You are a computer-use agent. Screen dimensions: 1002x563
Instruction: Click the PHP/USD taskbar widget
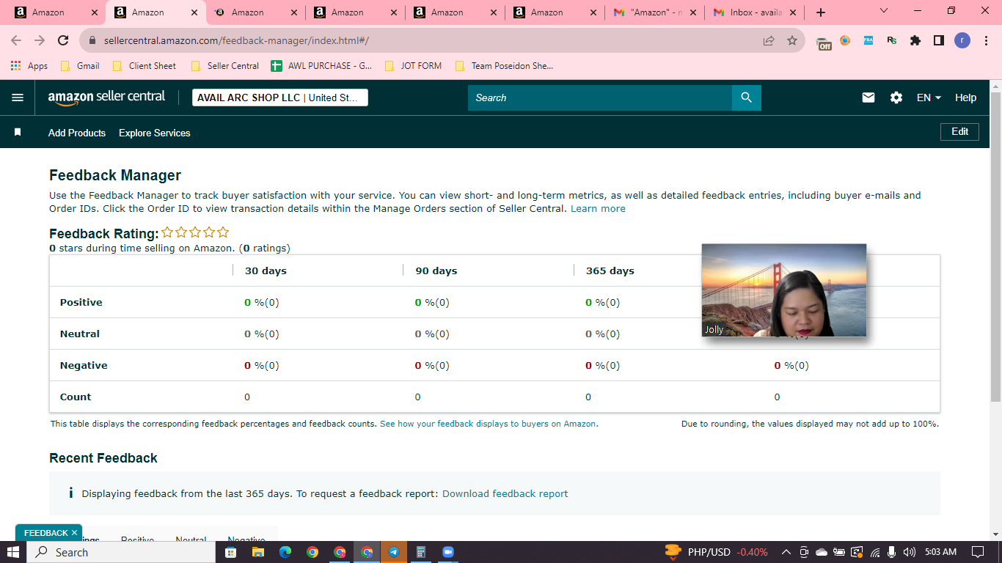716,552
